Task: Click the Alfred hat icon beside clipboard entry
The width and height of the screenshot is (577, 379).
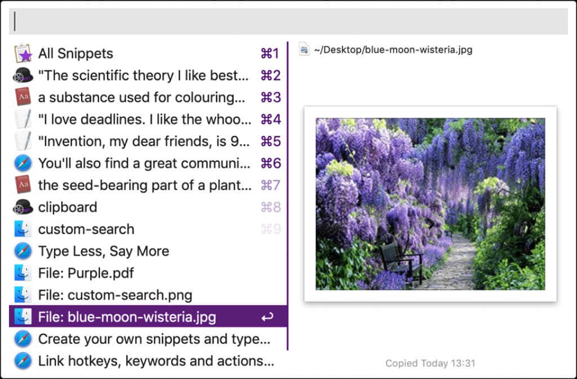Action: pyautogui.click(x=23, y=207)
